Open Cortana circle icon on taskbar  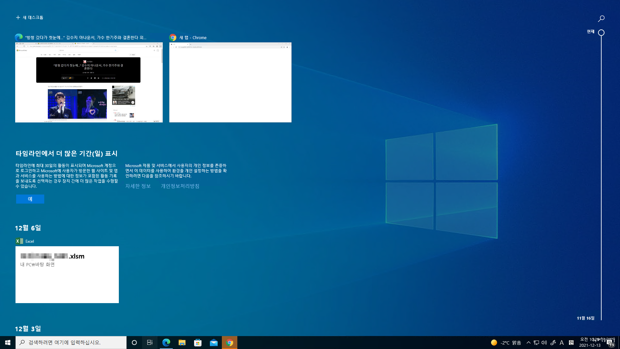[x=134, y=343]
